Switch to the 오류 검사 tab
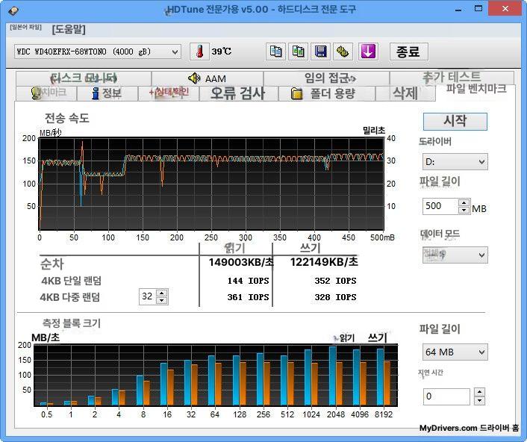This screenshot has height=442, width=527. [x=237, y=93]
